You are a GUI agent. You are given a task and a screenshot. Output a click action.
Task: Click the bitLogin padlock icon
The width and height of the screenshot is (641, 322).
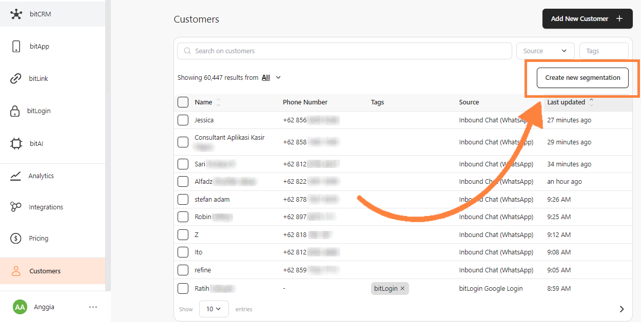pos(16,111)
